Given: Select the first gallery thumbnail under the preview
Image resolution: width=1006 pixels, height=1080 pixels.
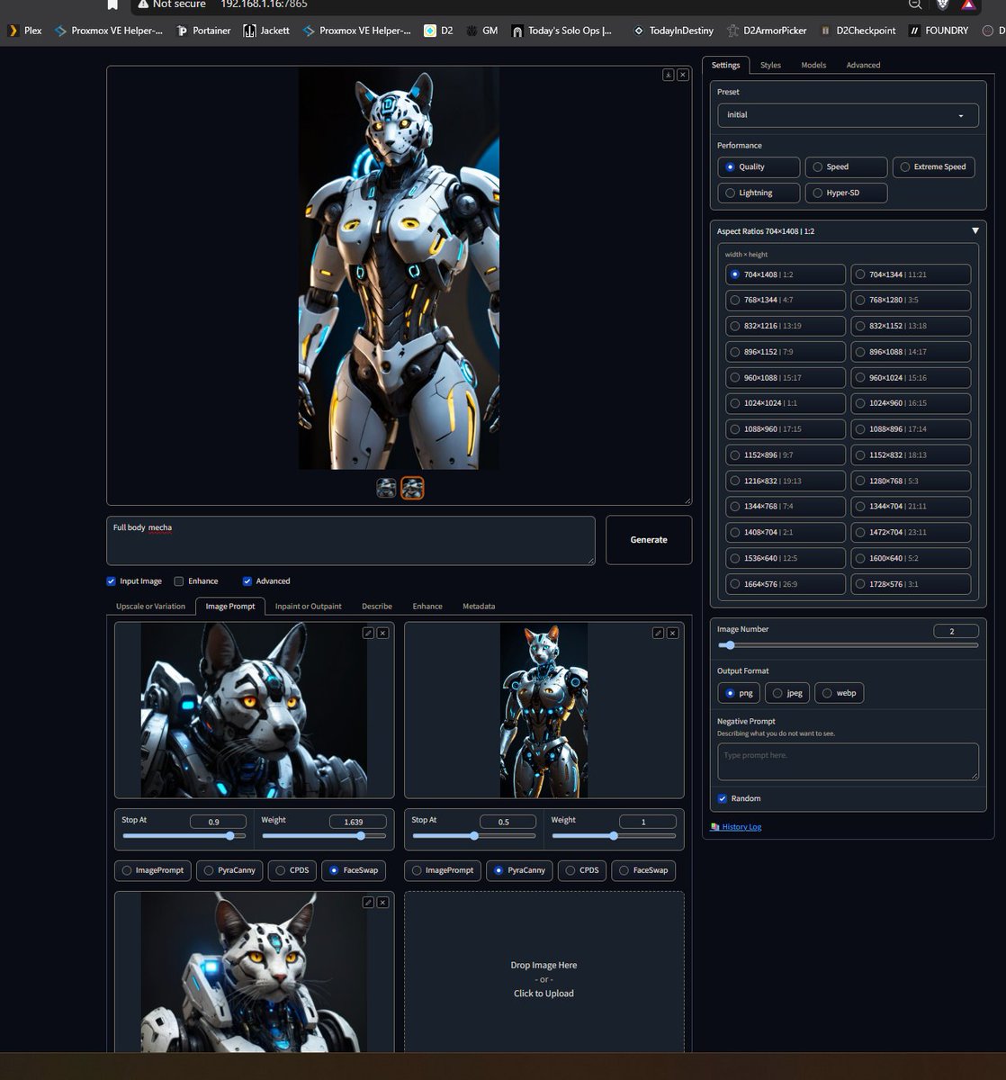Looking at the screenshot, I should (x=386, y=488).
